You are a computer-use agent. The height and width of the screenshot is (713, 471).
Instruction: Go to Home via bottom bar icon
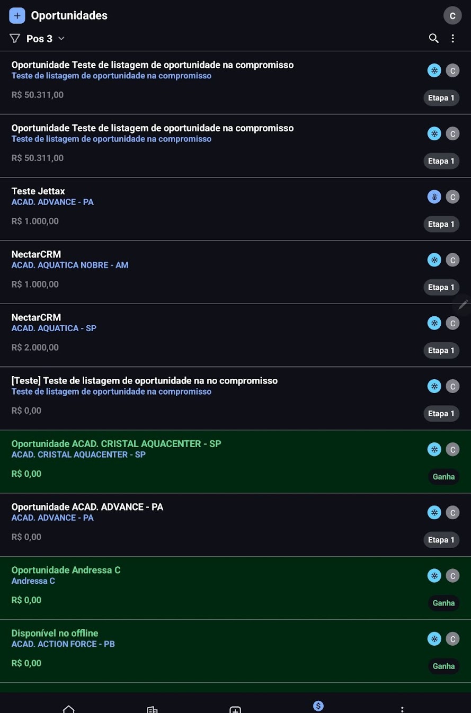pos(68,709)
